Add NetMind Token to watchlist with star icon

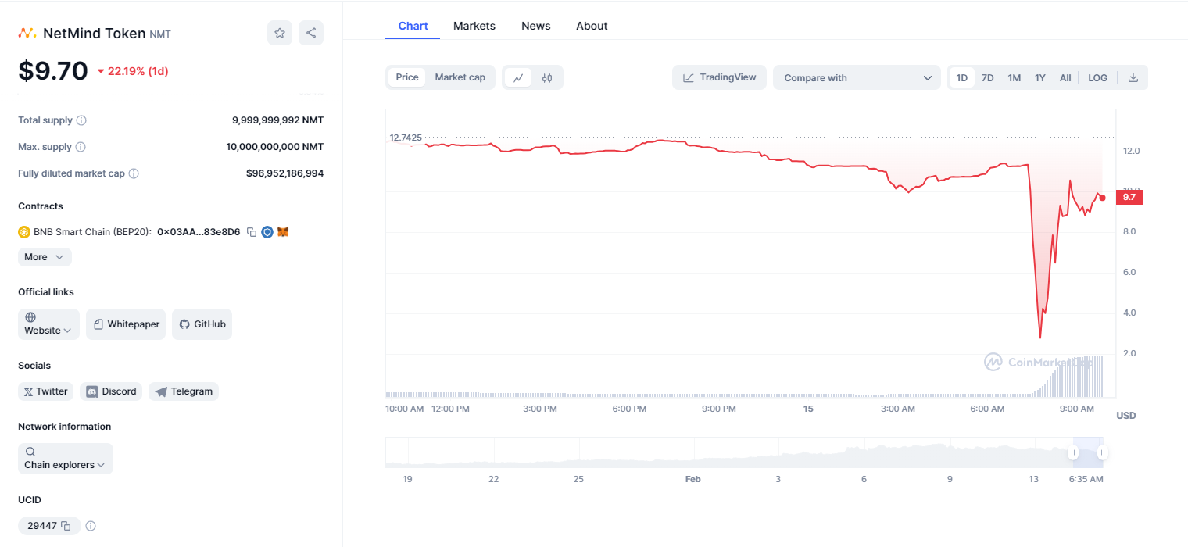[x=280, y=33]
